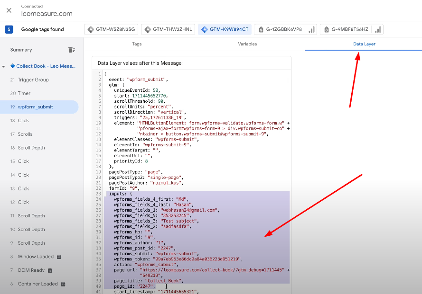This screenshot has width=422, height=294.
Task: Click the wpforms_post_id: "2247" line
Action: [145, 248]
